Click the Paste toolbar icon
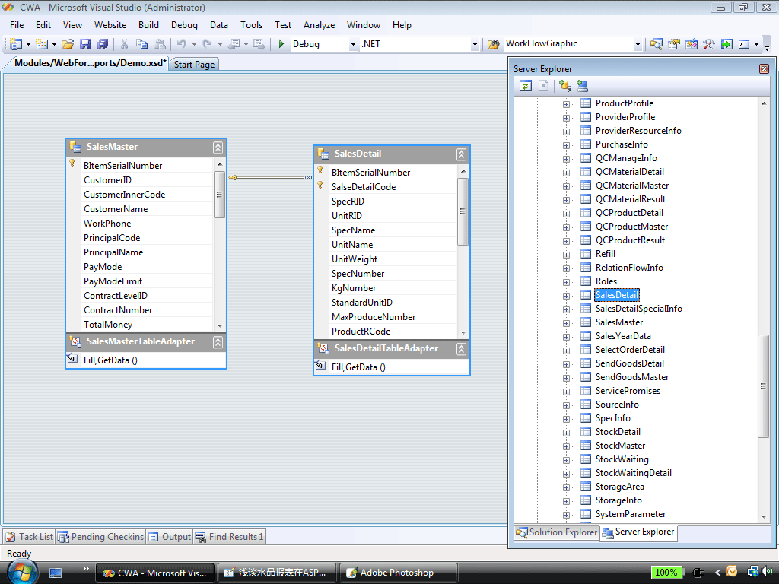The width and height of the screenshot is (779, 584). point(160,44)
